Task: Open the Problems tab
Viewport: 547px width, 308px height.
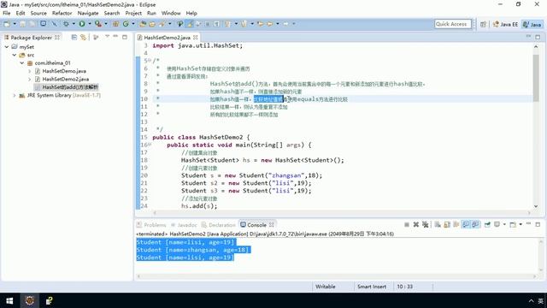Action: pyautogui.click(x=152, y=225)
